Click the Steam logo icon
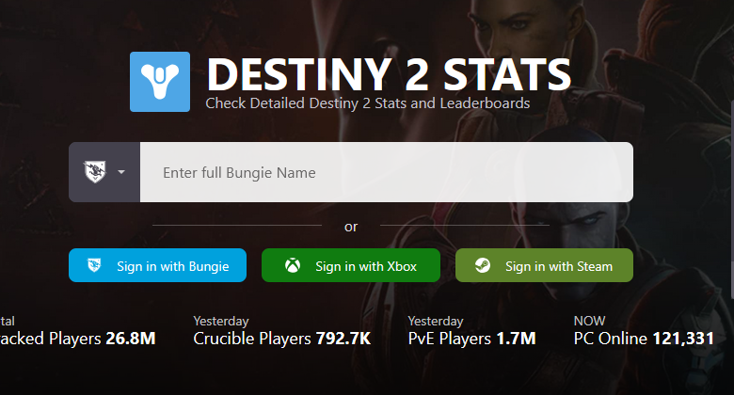Image resolution: width=734 pixels, height=395 pixels. [482, 266]
